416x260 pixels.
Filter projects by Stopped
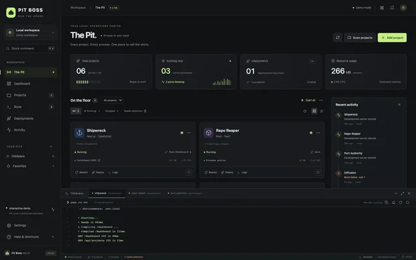tap(112, 111)
